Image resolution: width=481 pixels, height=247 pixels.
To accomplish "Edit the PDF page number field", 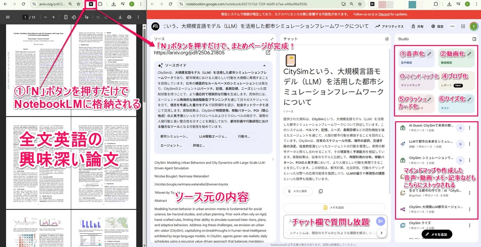I will pyautogui.click(x=26, y=17).
